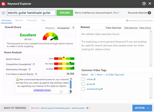Screen dimensions: 154x112
Task: Open the luthier tag link
Action: coord(90,79)
